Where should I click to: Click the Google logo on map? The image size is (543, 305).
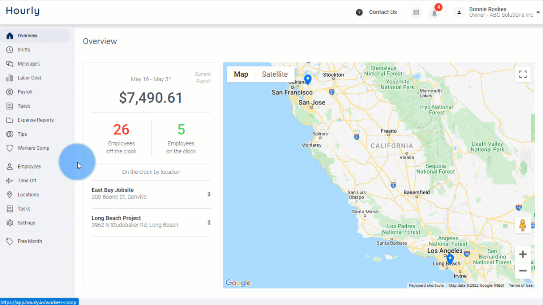click(x=238, y=283)
